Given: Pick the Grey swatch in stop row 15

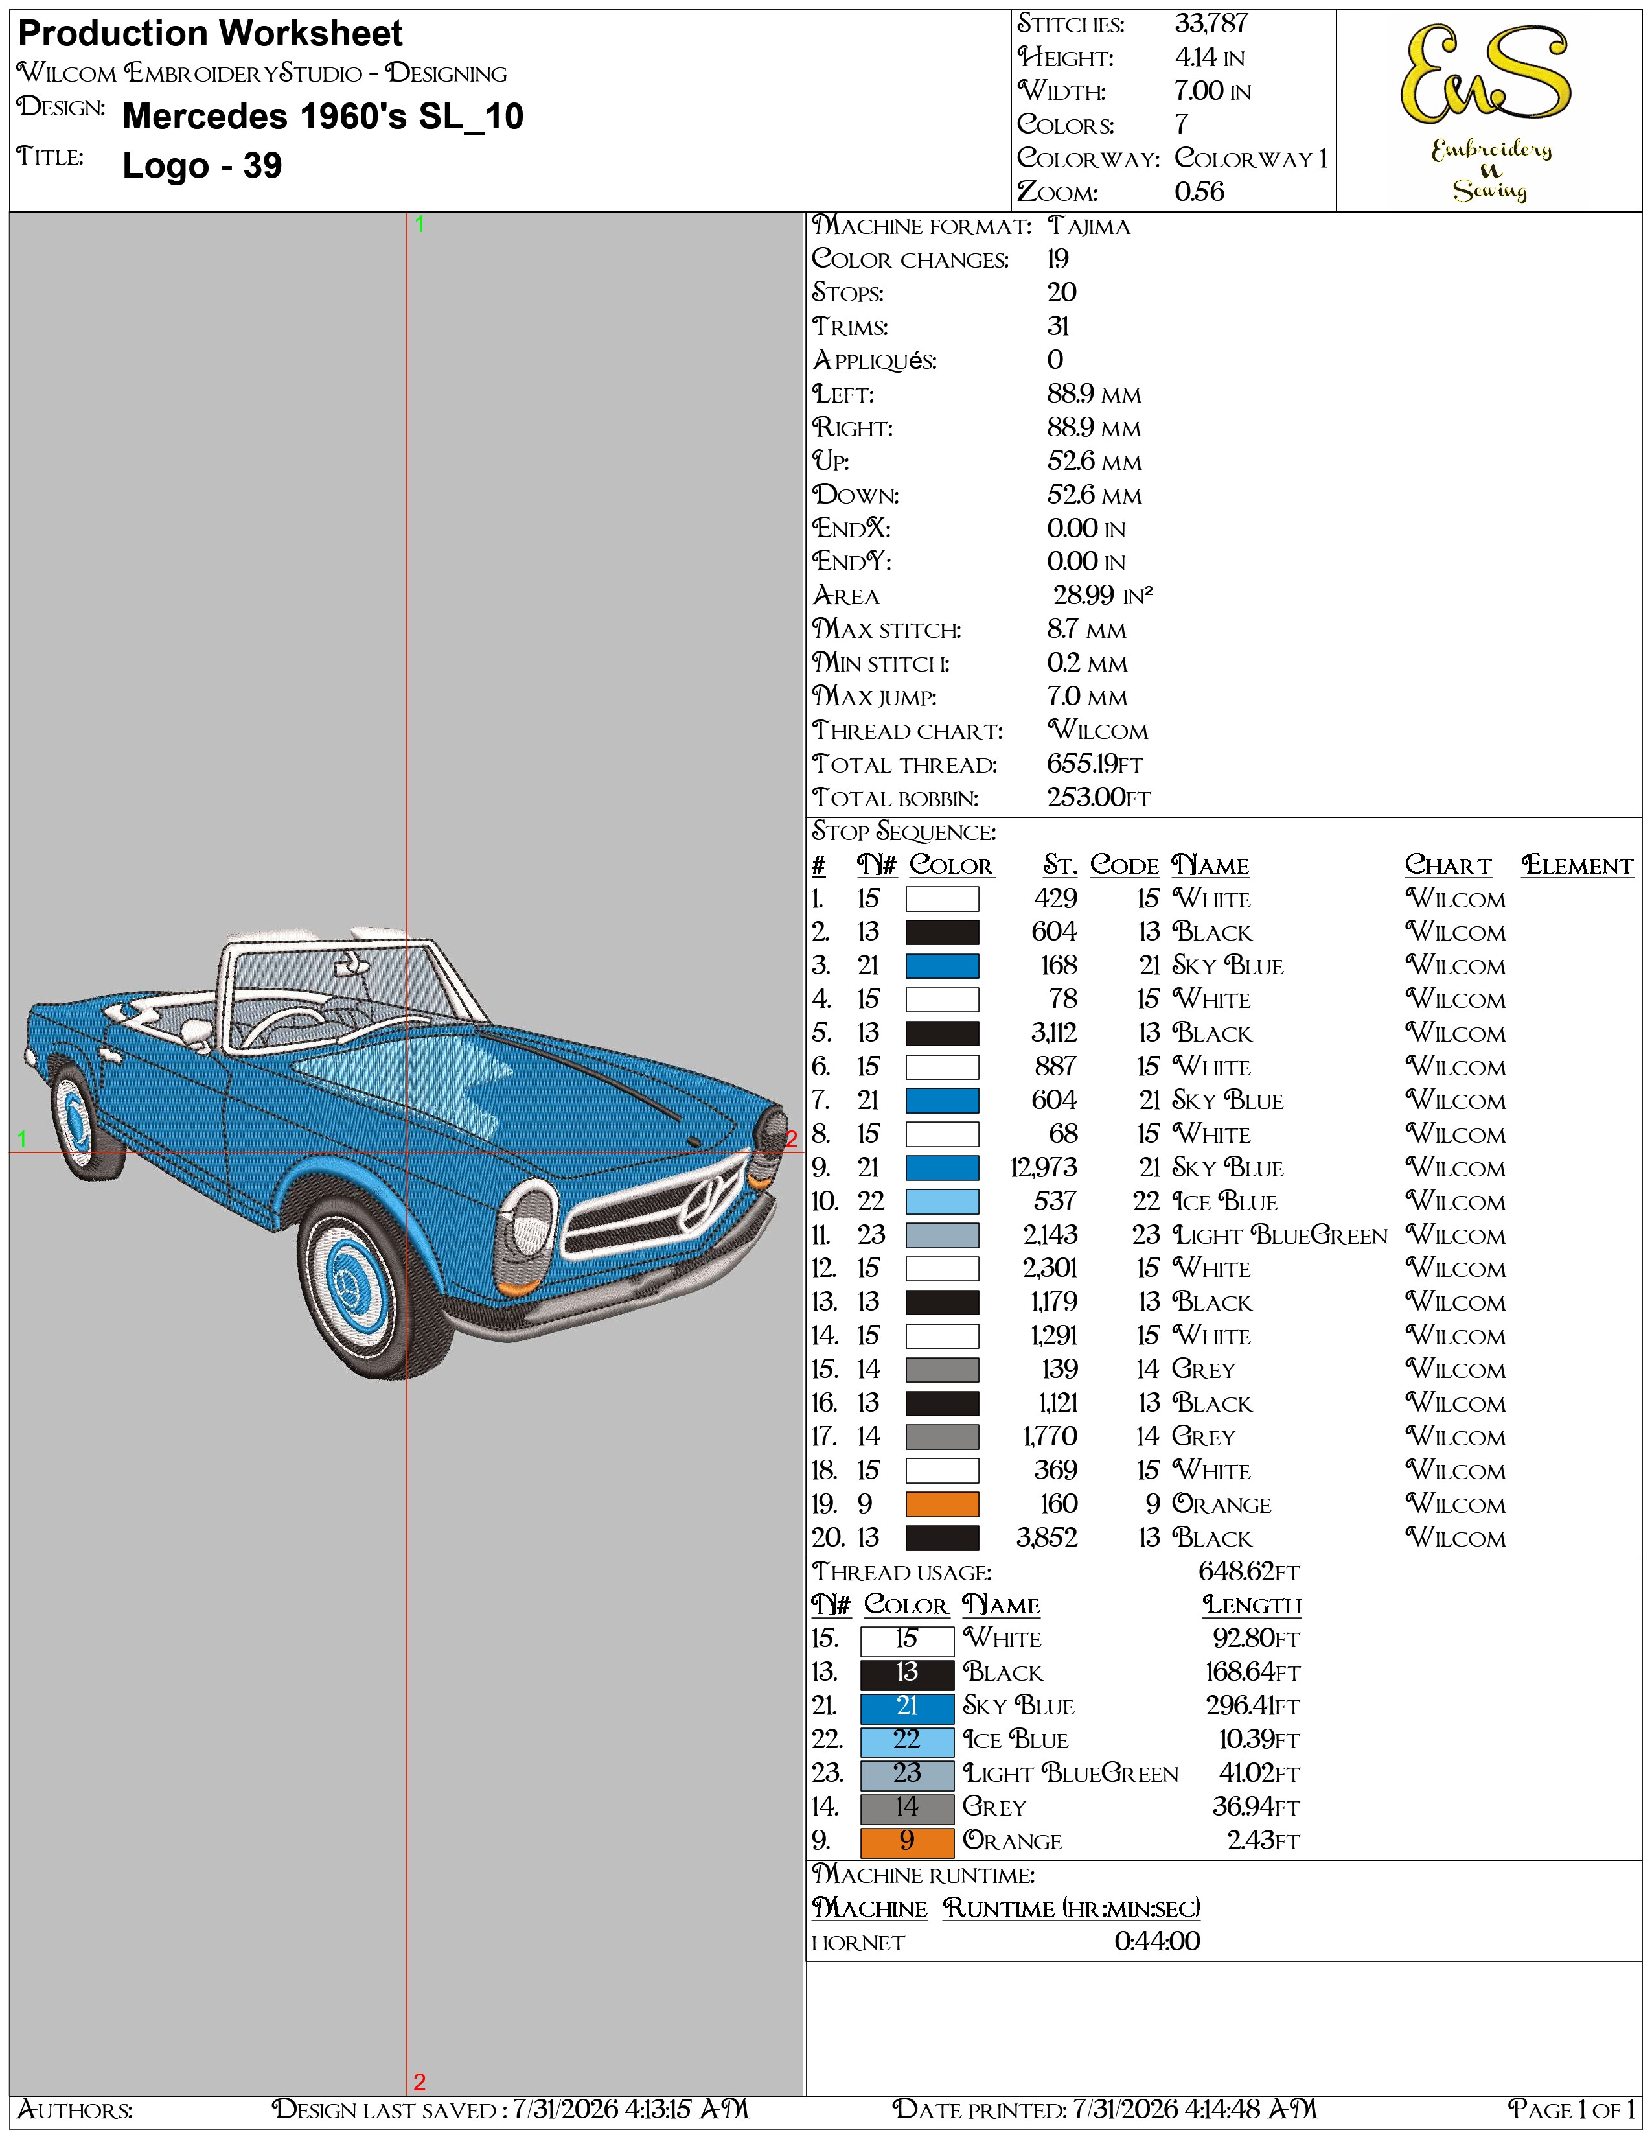Looking at the screenshot, I should click(941, 1369).
